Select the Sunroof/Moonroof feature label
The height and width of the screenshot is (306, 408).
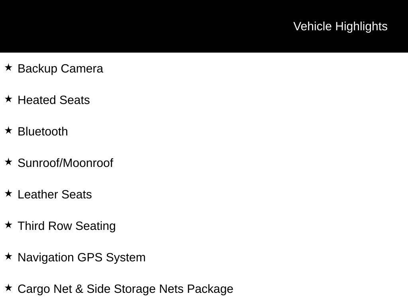pos(65,163)
